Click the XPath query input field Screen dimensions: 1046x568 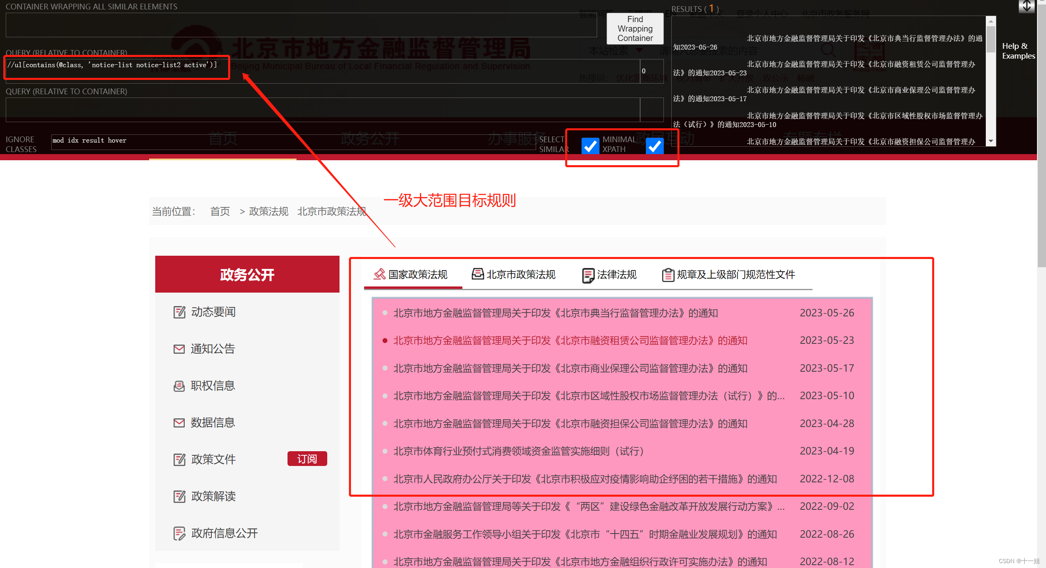coord(114,65)
